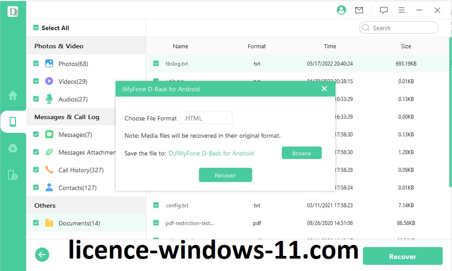Close the iMyFone D-Back dialog
The height and width of the screenshot is (271, 452).
point(324,89)
